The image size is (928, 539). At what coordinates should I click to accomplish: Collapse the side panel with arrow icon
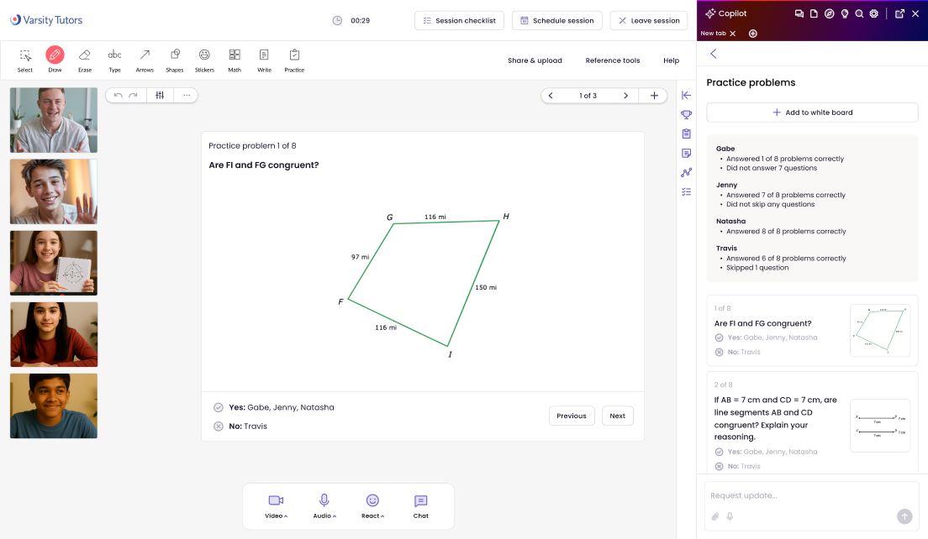click(687, 95)
